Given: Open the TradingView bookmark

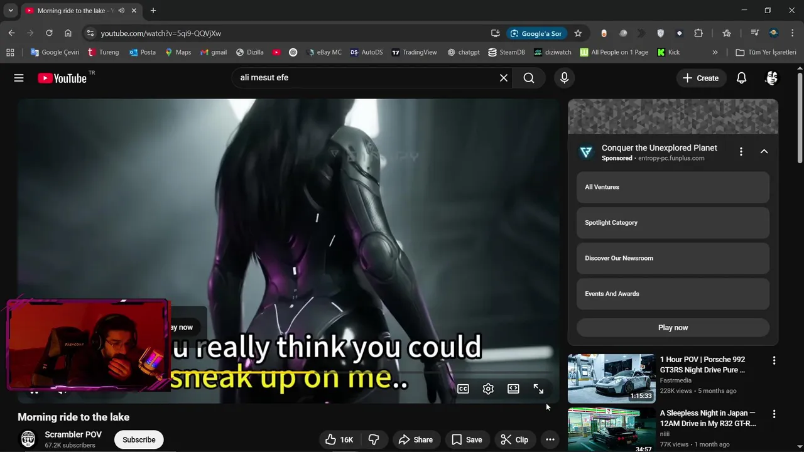Looking at the screenshot, I should [x=414, y=52].
